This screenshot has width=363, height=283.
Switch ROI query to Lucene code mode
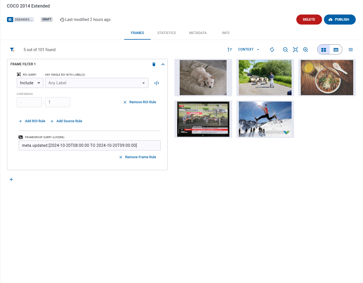click(x=157, y=83)
